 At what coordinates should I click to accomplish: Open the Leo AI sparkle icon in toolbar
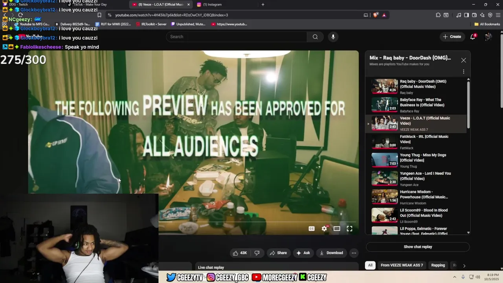tap(482, 15)
